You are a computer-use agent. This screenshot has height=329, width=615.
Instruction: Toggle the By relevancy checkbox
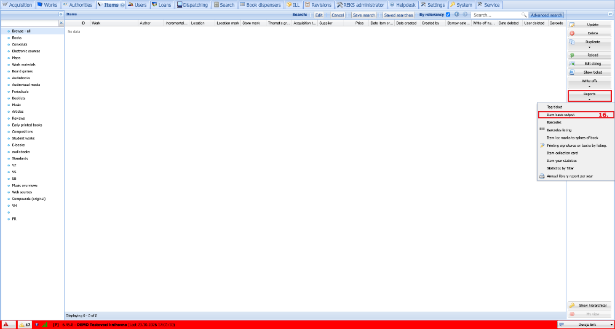coord(448,15)
